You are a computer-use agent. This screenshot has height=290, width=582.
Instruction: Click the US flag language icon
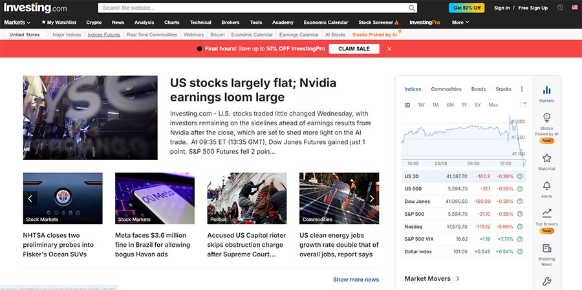575,7
